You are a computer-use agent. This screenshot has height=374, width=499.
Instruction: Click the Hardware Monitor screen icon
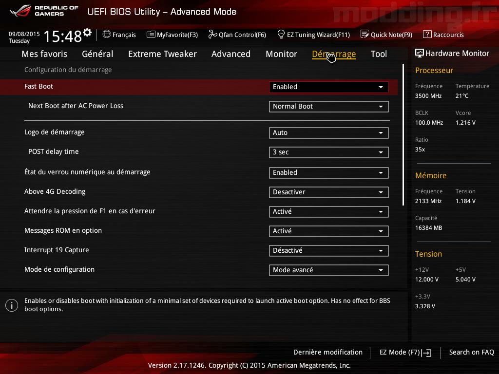[x=420, y=53]
